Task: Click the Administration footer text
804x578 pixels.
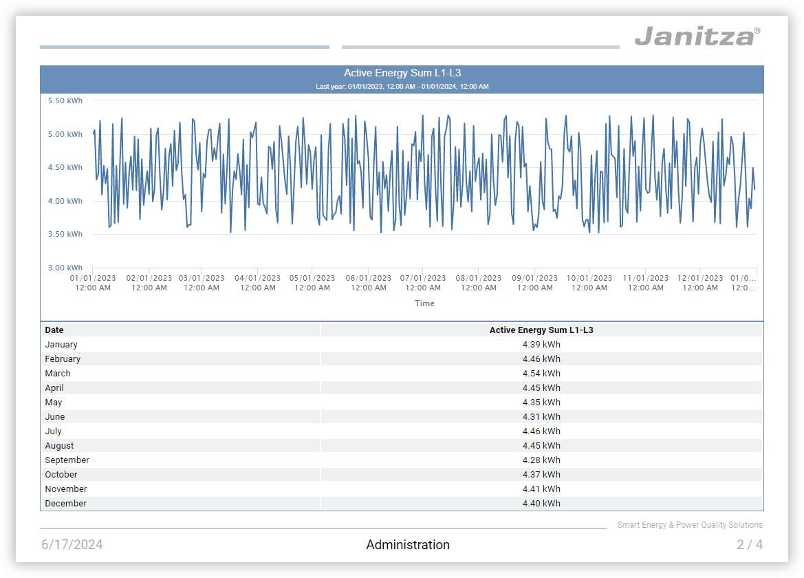Action: 408,545
